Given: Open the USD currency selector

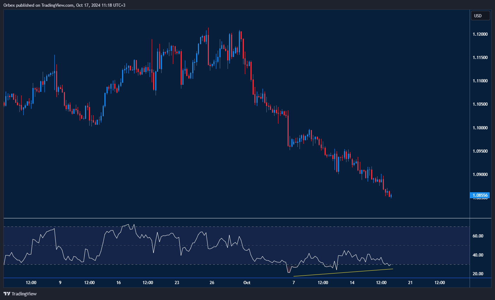Looking at the screenshot, I should pyautogui.click(x=480, y=16).
